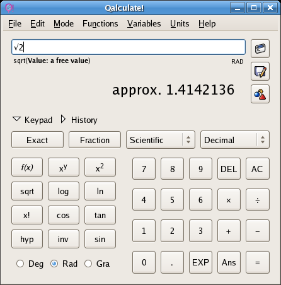281x285 pixels.
Task: Click the convert units shapes icon
Action: pyautogui.click(x=260, y=94)
